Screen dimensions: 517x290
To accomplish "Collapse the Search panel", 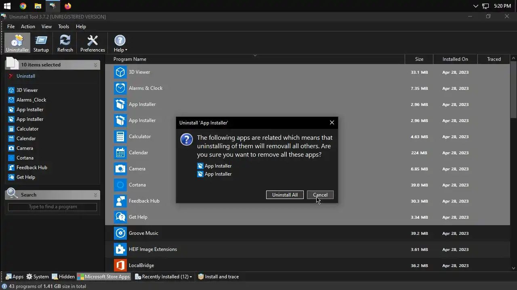I will coord(96,195).
